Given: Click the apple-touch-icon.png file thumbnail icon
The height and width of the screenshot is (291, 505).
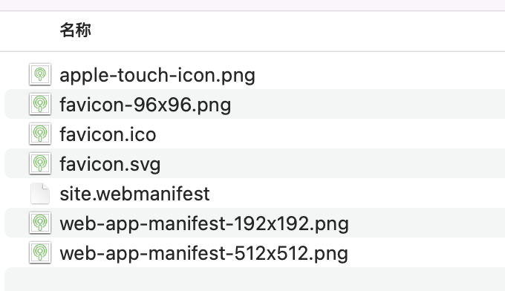Looking at the screenshot, I should click(40, 74).
